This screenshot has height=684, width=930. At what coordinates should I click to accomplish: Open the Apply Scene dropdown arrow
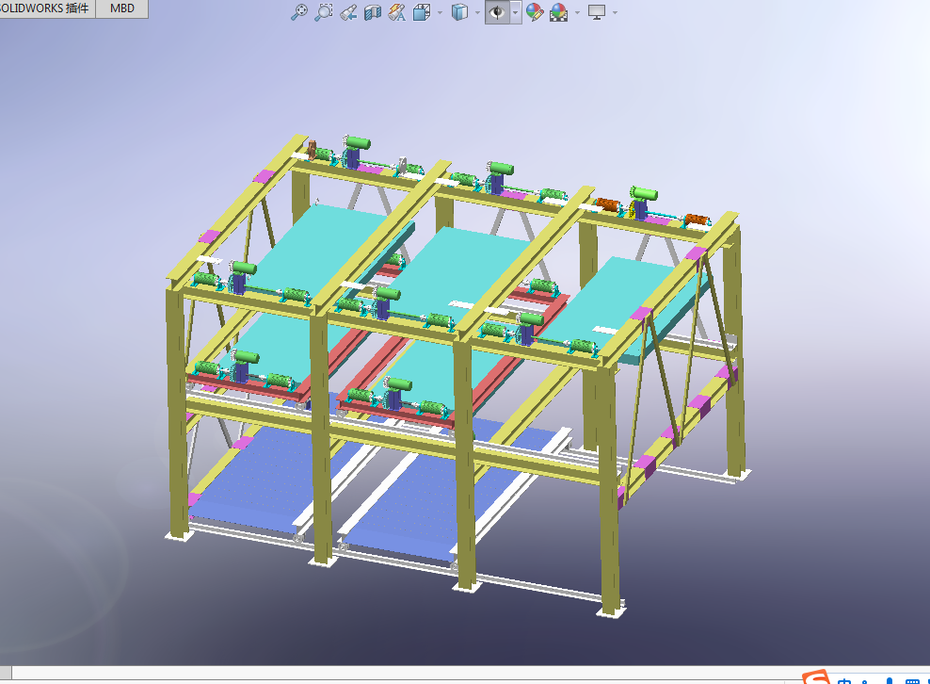click(577, 12)
